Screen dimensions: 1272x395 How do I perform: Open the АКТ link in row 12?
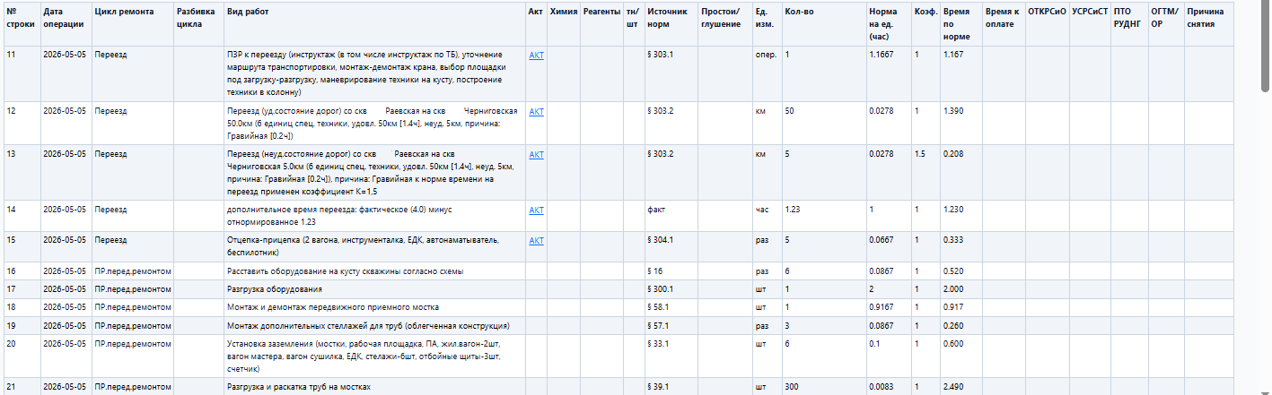click(x=536, y=112)
